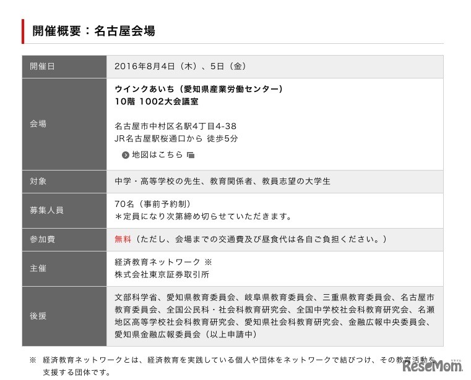Select the heading 開催概要：名古屋会場
Image resolution: width=471 pixels, height=380 pixels.
click(93, 31)
